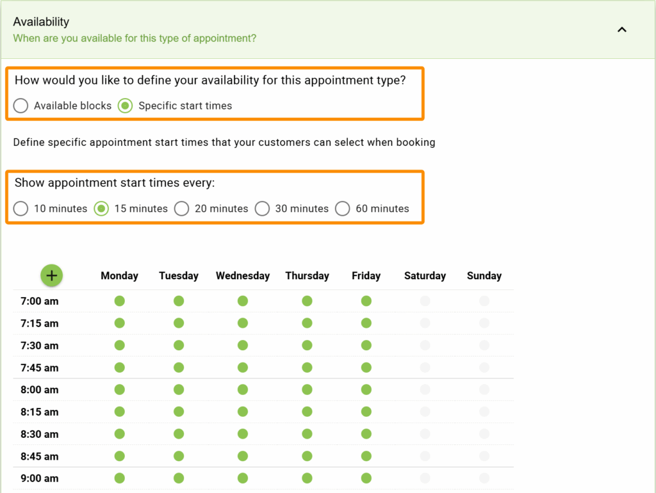Click the green plus icon to add availability
Viewport: 656px width, 493px height.
[x=52, y=275]
